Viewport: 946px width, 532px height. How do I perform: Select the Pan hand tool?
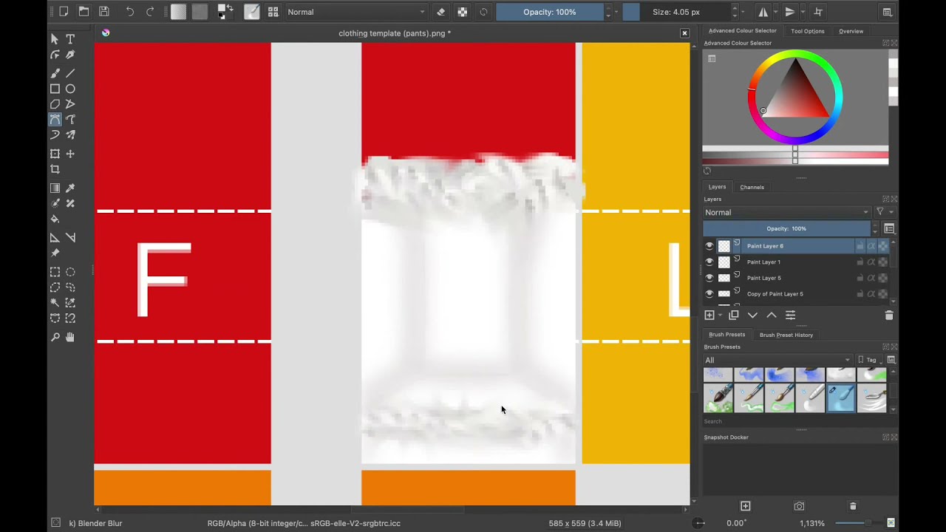point(70,337)
